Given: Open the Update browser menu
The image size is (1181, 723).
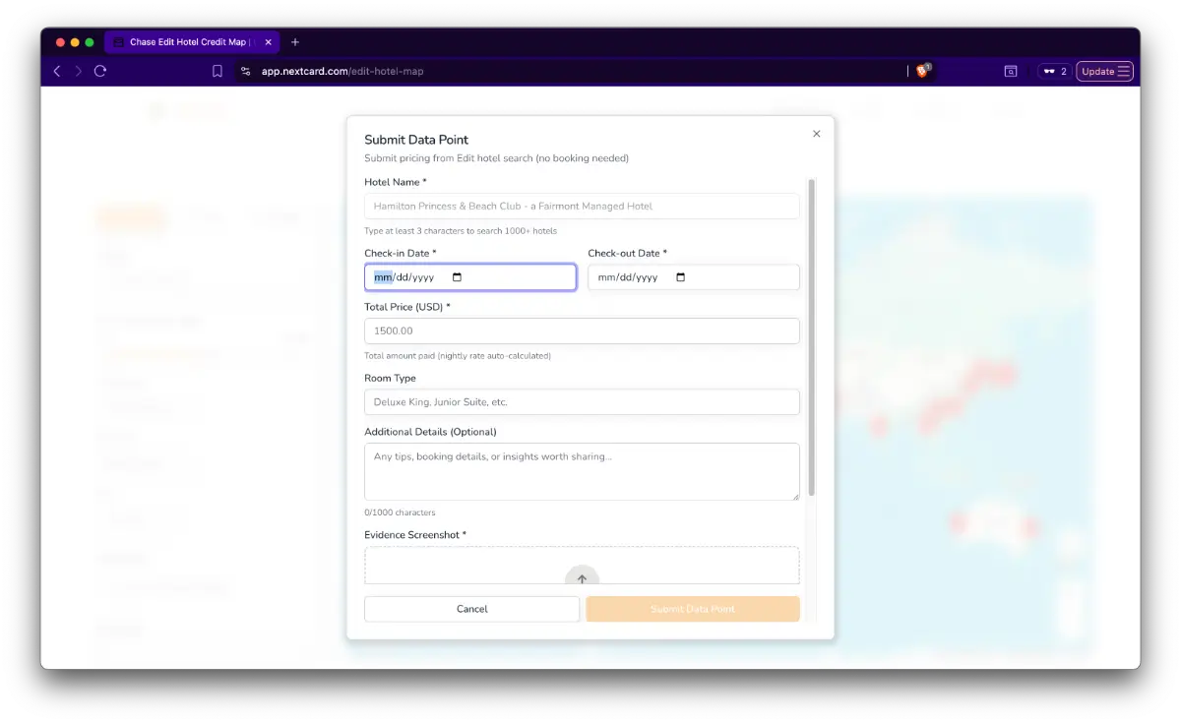Looking at the screenshot, I should point(1104,71).
